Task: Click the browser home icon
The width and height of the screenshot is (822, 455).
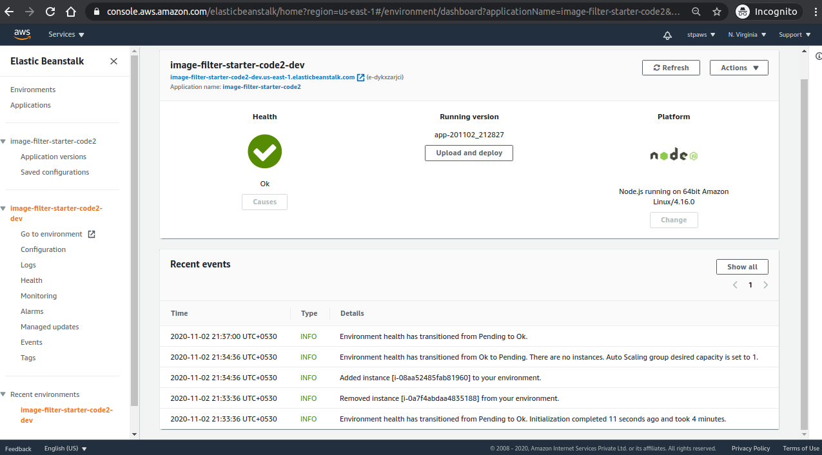Action: [71, 12]
